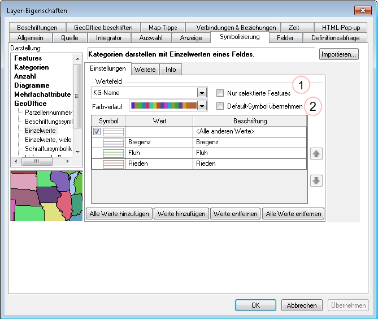
Task: Select the Diagramme entry in Darstellung list
Action: point(32,85)
